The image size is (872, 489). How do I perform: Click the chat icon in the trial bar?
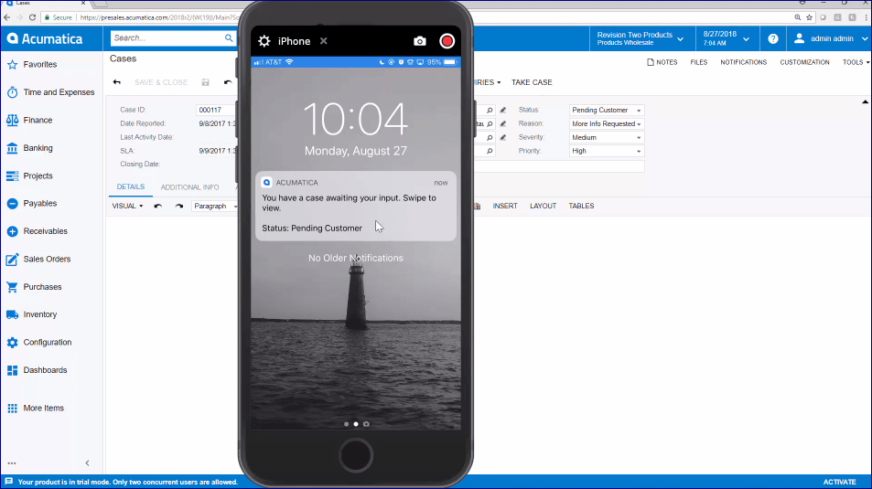pyautogui.click(x=8, y=482)
